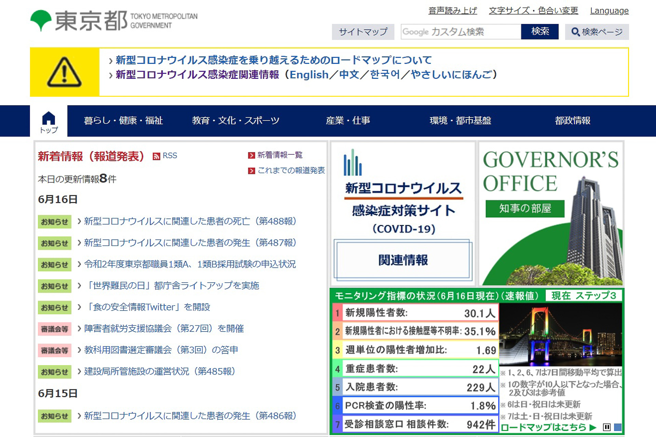Click red arrow icon beside 新着情報一覧

251,155
